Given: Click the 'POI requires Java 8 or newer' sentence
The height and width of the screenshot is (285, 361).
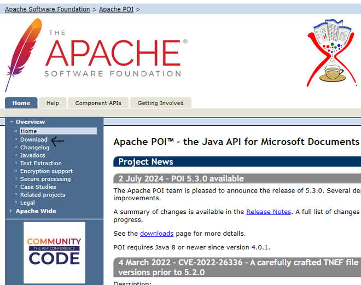Looking at the screenshot, I should [x=192, y=247].
